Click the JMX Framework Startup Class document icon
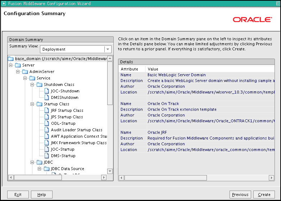This screenshot has width=281, height=201. (47, 143)
